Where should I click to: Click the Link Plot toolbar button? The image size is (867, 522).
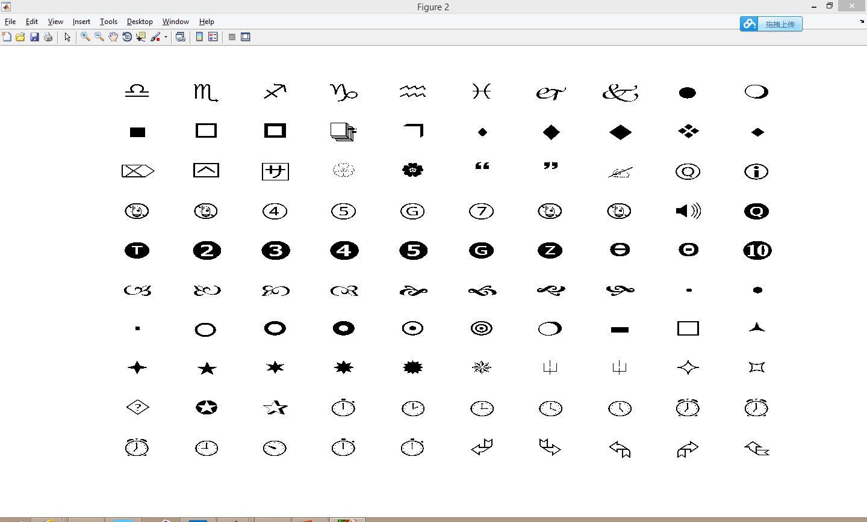pos(180,37)
